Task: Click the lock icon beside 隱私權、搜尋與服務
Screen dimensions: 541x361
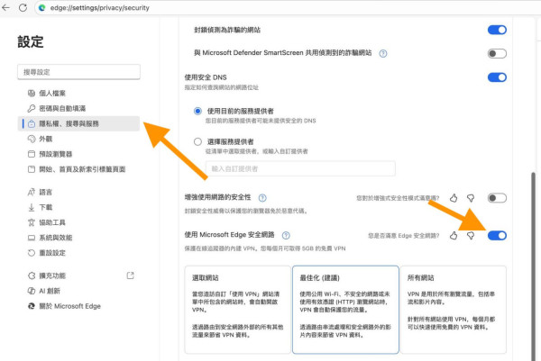Action: (x=32, y=123)
